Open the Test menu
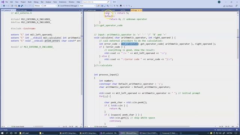The width and height of the screenshot is (240, 135). [x=42, y=2]
